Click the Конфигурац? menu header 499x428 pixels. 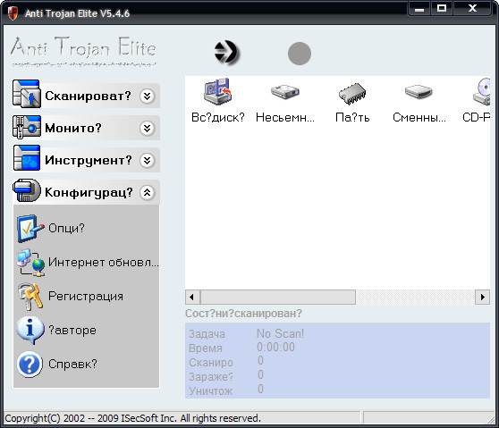[x=86, y=192]
